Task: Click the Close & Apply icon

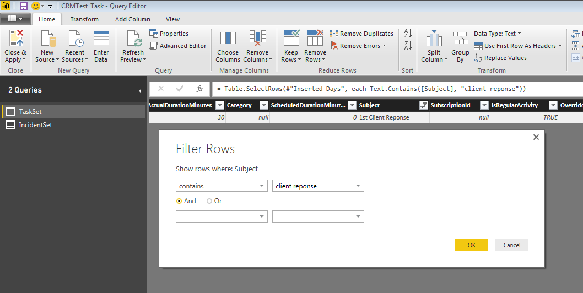Action: tap(15, 39)
